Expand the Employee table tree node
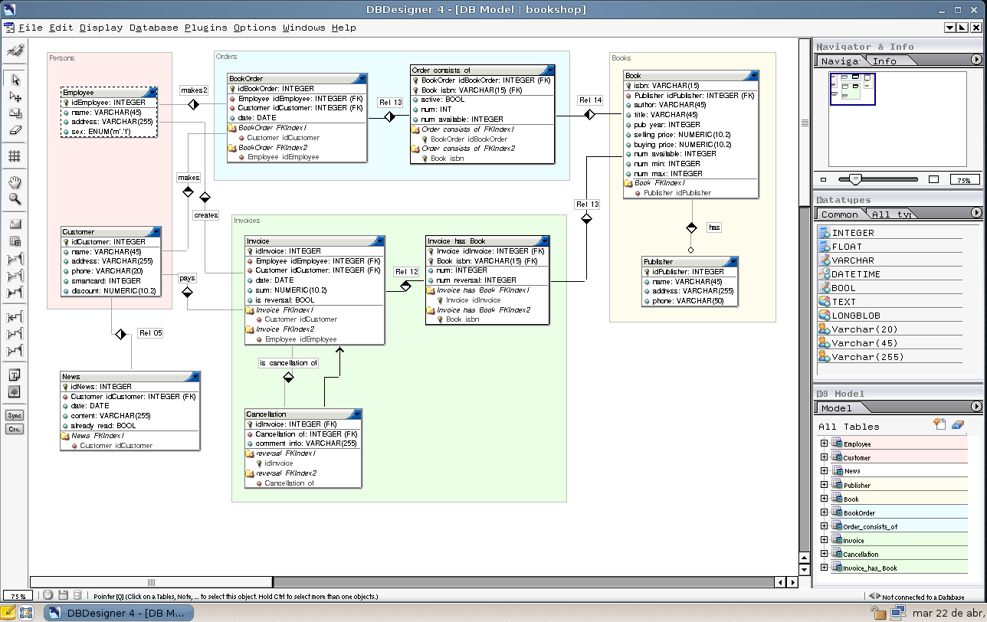Screen dimensions: 987x622 tap(824, 444)
